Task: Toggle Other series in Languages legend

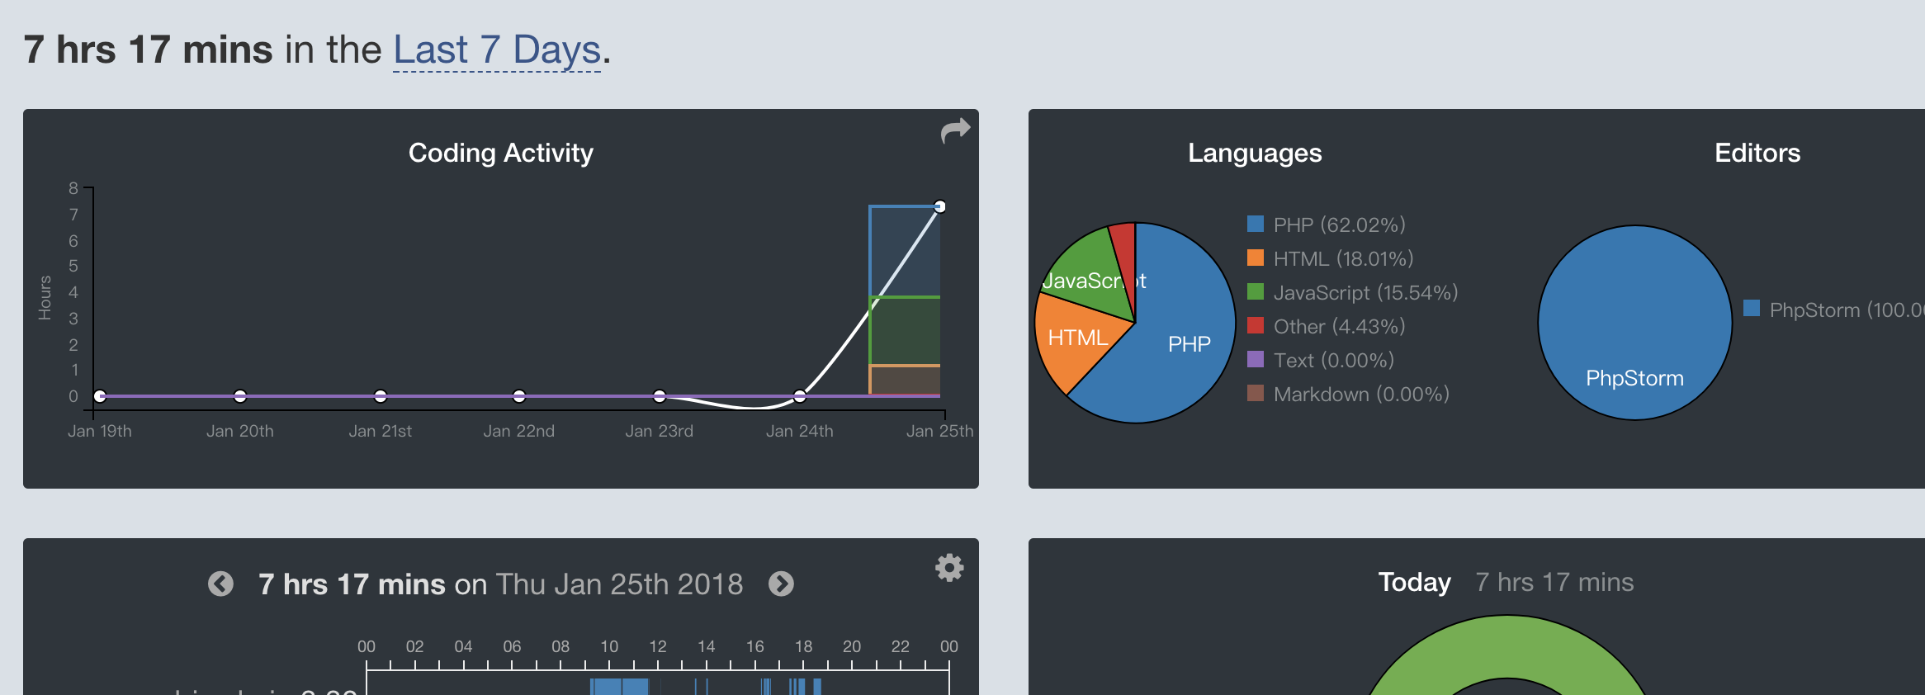Action: (1338, 327)
